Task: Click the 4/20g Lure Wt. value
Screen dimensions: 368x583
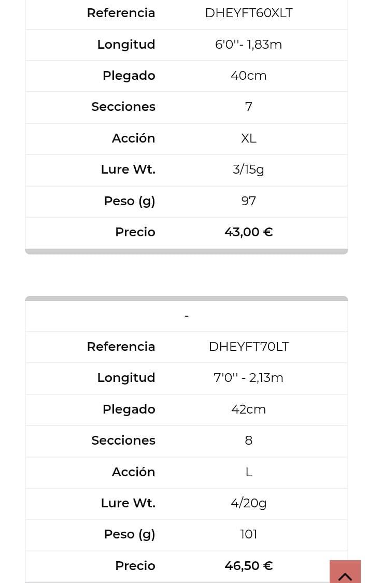Action: click(x=249, y=503)
